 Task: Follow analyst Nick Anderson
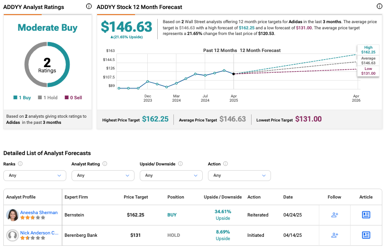tap(334, 235)
